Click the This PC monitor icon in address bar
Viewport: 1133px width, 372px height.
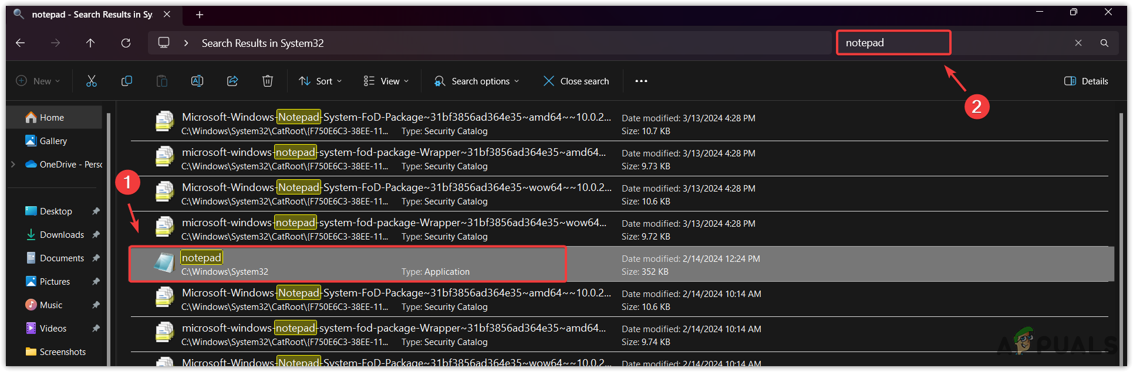point(164,43)
